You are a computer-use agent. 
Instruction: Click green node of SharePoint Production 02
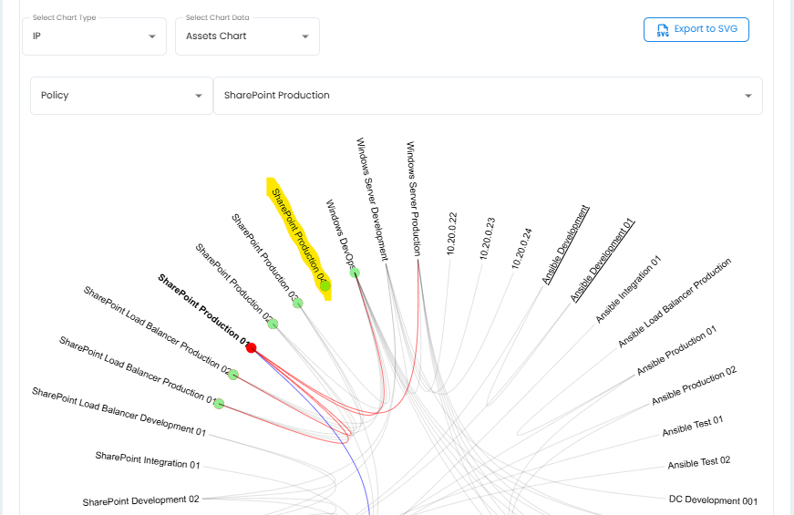tap(273, 324)
